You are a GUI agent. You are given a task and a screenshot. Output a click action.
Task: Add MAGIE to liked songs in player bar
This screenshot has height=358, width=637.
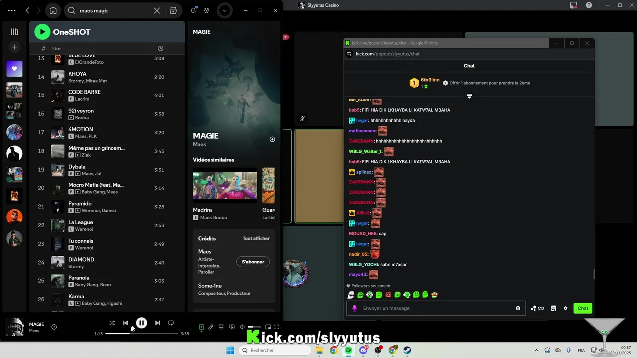coord(54,327)
